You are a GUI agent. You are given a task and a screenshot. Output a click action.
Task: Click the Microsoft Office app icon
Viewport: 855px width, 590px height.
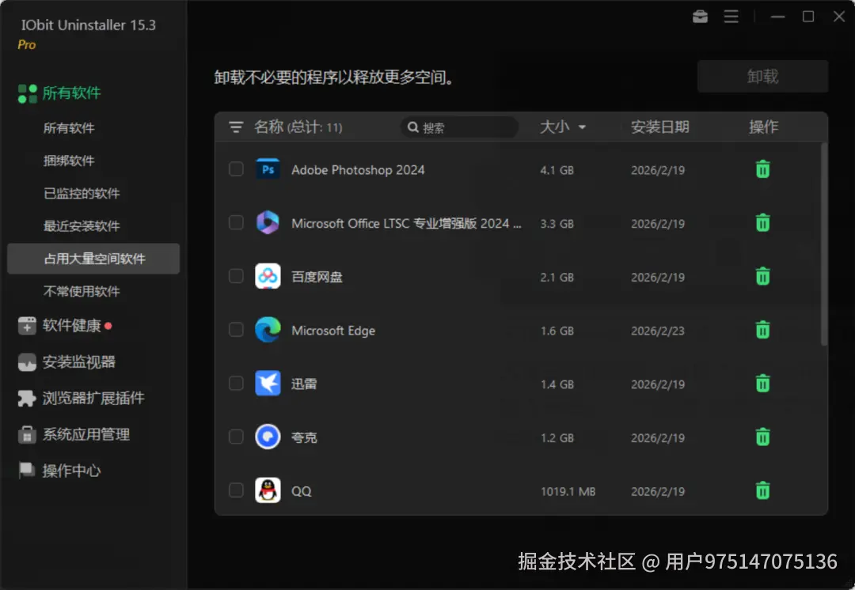coord(268,223)
